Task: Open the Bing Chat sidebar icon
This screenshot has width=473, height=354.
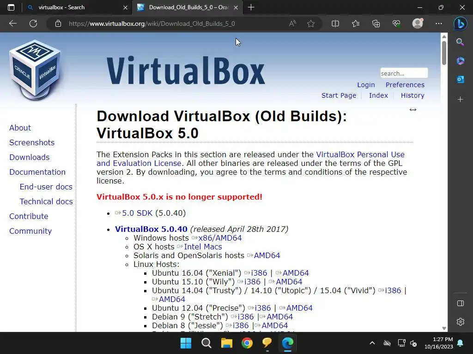Action: pos(461,24)
